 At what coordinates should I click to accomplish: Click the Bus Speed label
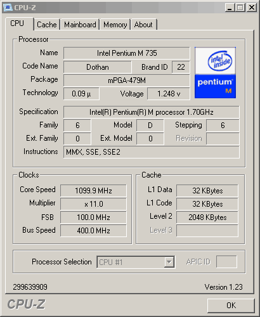(39, 230)
